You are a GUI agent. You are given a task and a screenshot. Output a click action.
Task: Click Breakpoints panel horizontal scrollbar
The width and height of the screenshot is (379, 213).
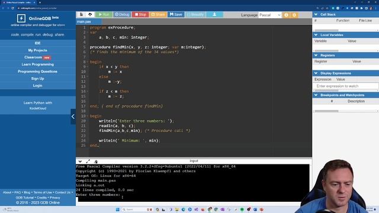click(x=326, y=111)
